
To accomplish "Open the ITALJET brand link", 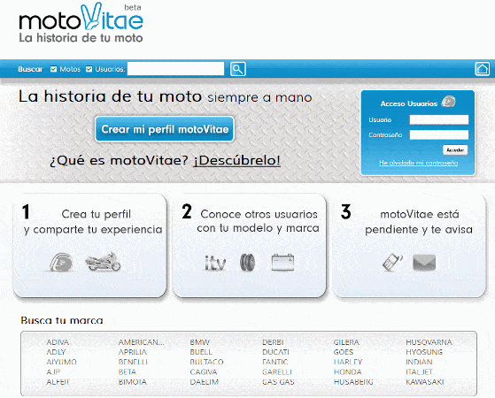I will [x=419, y=371].
